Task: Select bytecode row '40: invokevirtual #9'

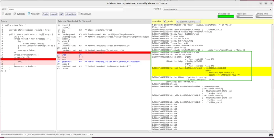Action: point(104,66)
